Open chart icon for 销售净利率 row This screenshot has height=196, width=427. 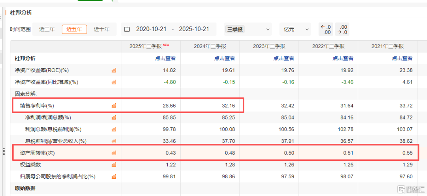[114, 106]
